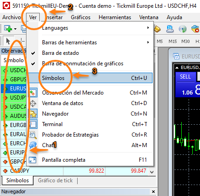The height and width of the screenshot is (196, 200).
Task: Open the Ventana menu
Action: (x=149, y=17)
